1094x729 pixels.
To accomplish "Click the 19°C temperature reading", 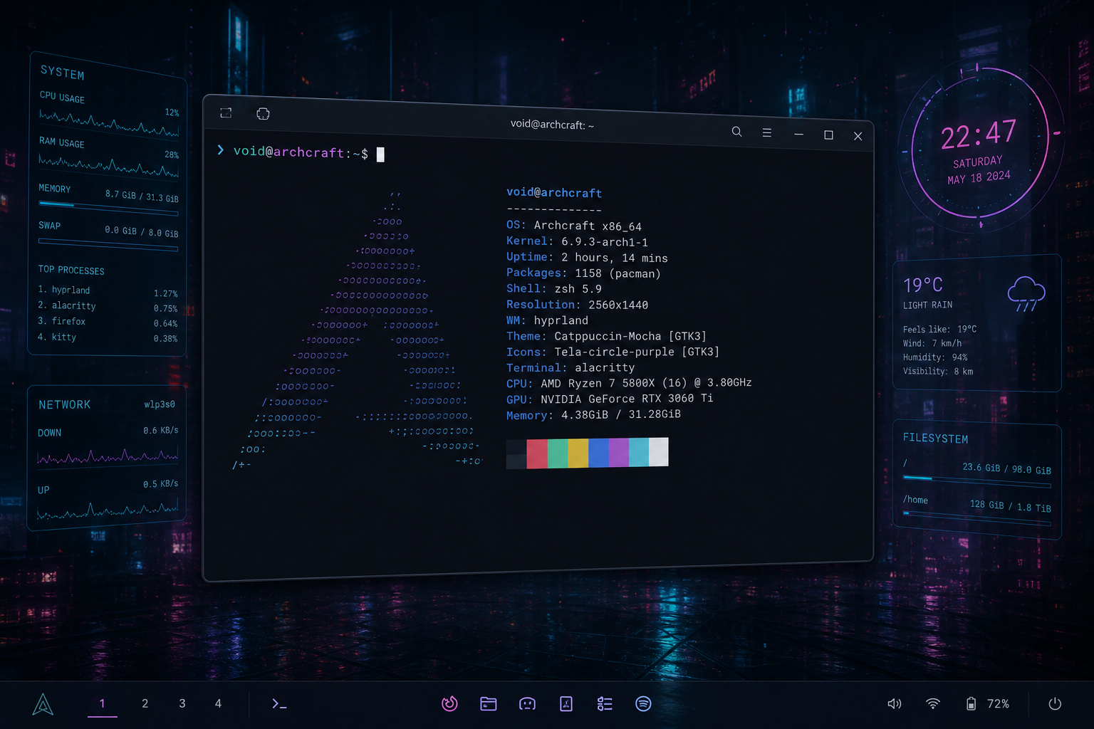I will pyautogui.click(x=923, y=285).
